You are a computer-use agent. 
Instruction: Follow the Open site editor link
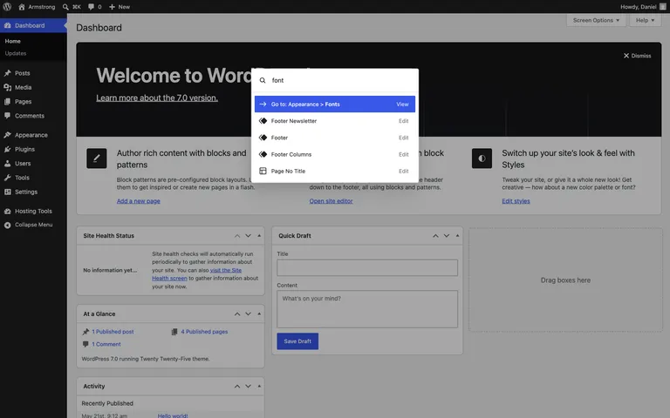(x=332, y=201)
